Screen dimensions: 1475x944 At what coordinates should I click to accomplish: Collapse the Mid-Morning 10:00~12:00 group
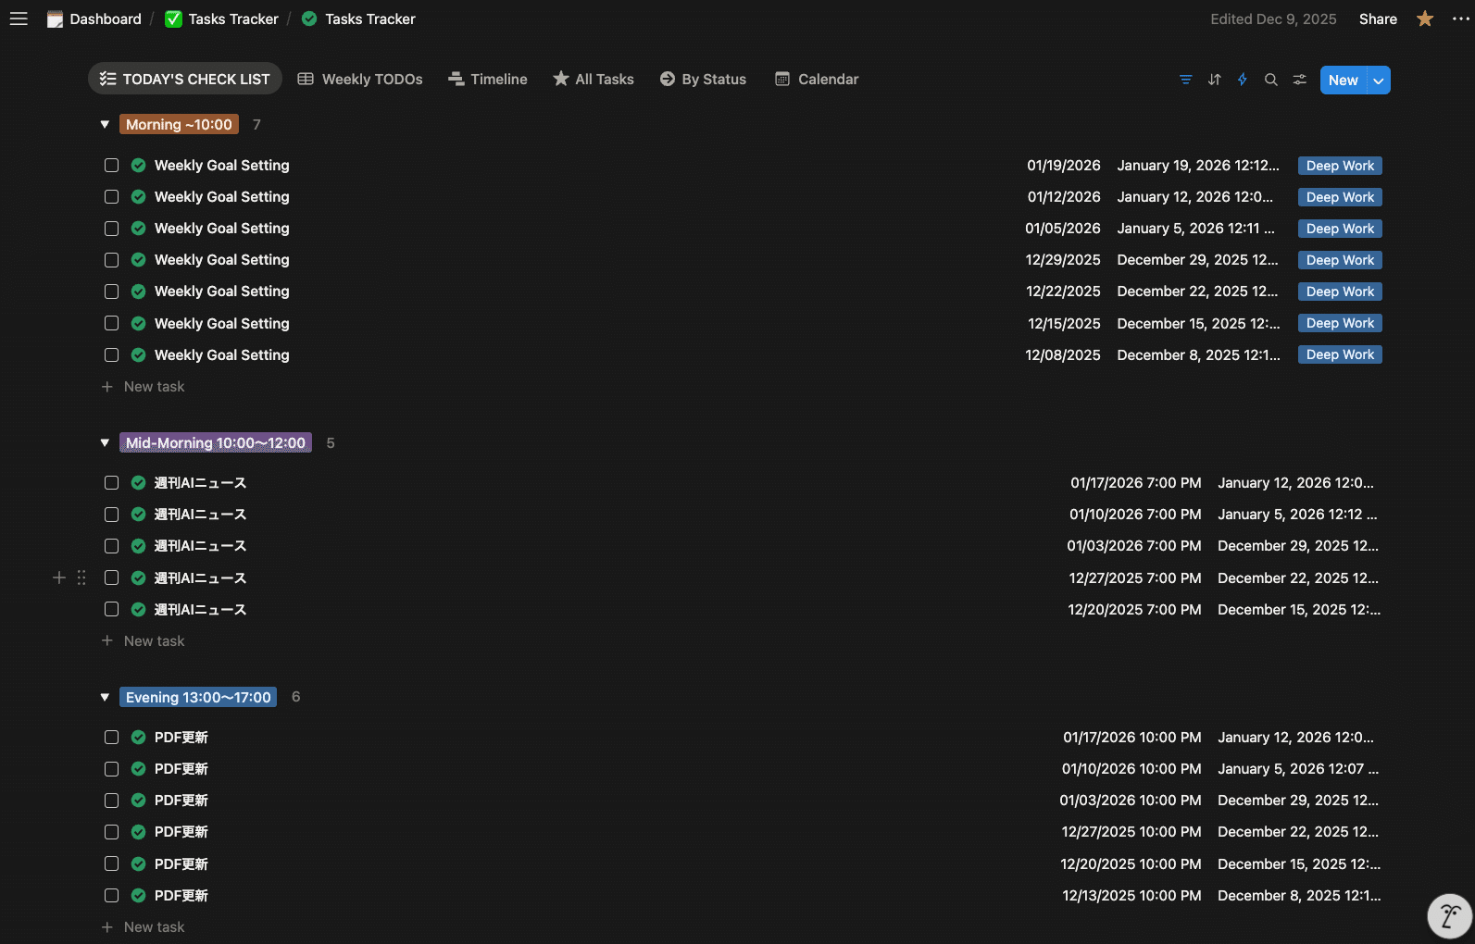pos(105,443)
